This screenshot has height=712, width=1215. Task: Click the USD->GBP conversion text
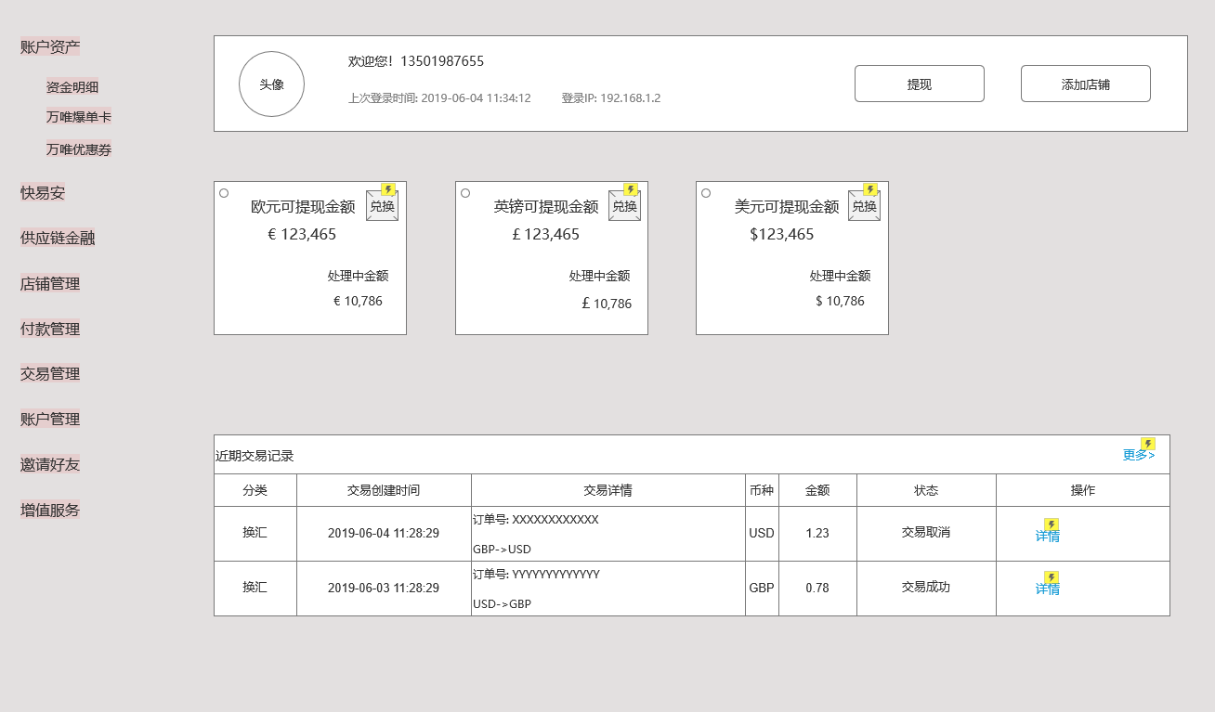(x=502, y=604)
